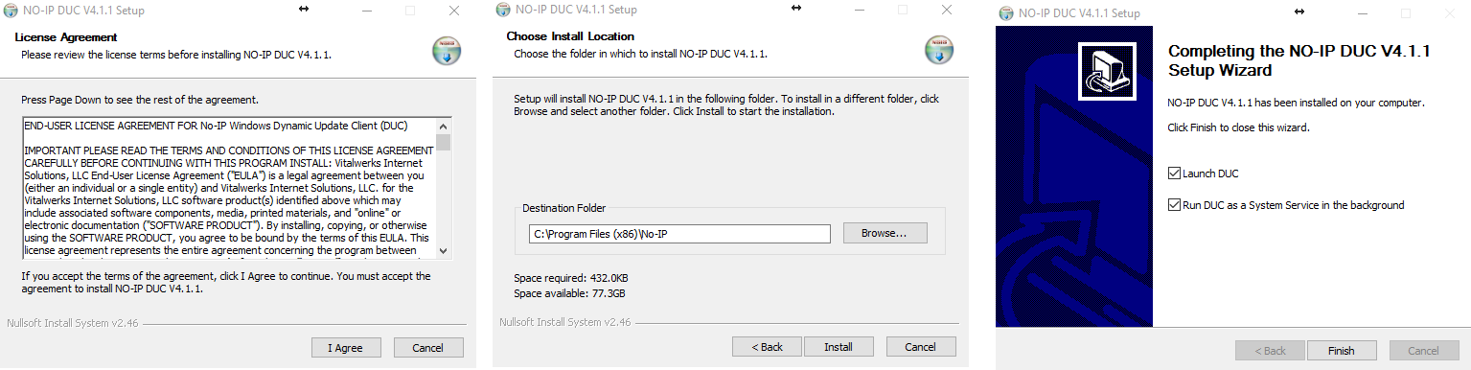
Task: Click license text scrollbar up arrow
Action: click(x=443, y=127)
